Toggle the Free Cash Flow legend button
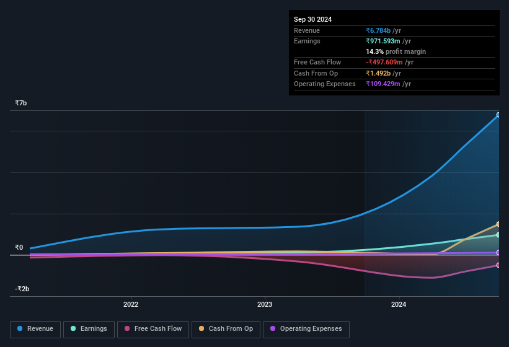The height and width of the screenshot is (347, 509). pyautogui.click(x=153, y=329)
